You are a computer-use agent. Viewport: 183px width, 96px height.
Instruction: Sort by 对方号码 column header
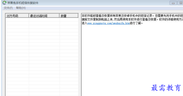[x=17, y=16]
